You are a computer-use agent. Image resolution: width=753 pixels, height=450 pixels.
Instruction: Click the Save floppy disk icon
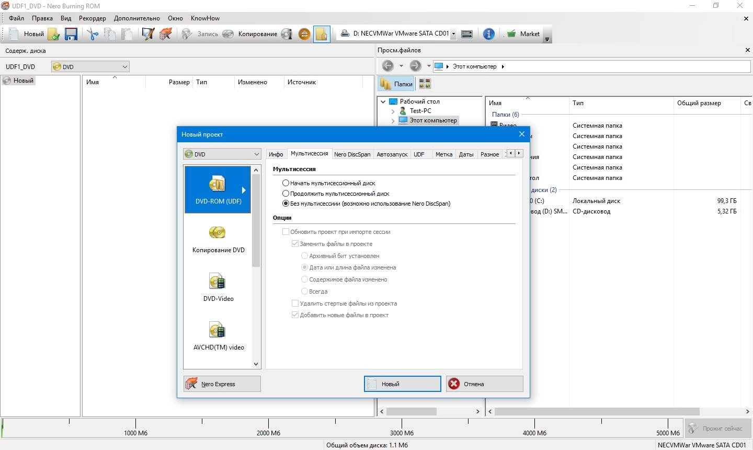point(71,34)
